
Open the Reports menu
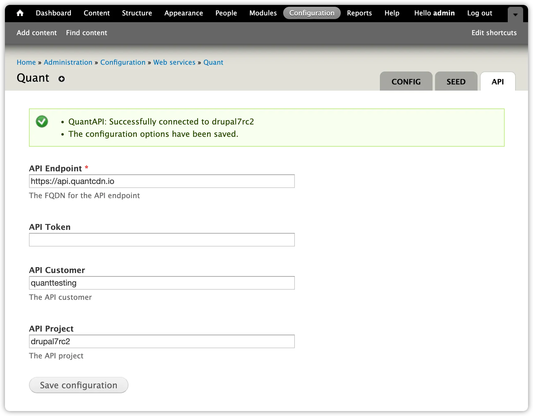[359, 13]
